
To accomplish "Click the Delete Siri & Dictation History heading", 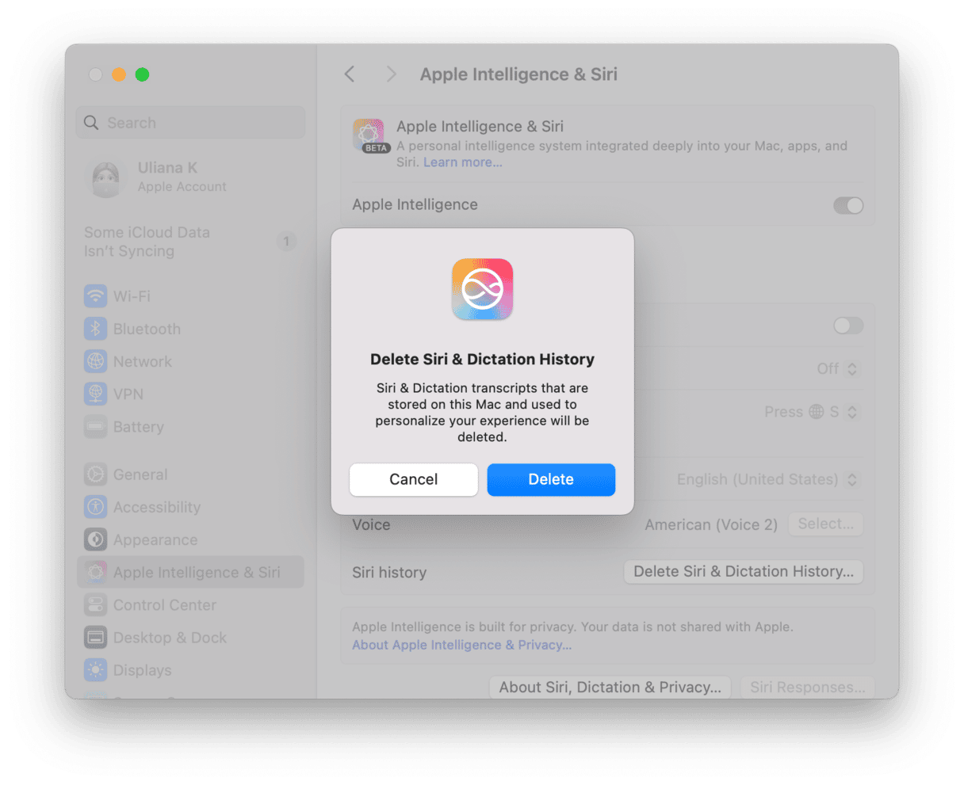I will click(482, 359).
